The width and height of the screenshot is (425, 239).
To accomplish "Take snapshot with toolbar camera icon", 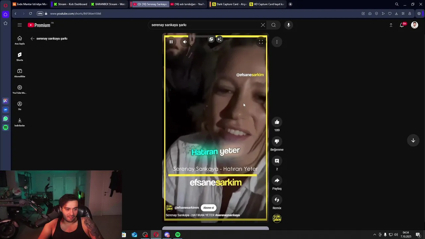I will (370, 14).
